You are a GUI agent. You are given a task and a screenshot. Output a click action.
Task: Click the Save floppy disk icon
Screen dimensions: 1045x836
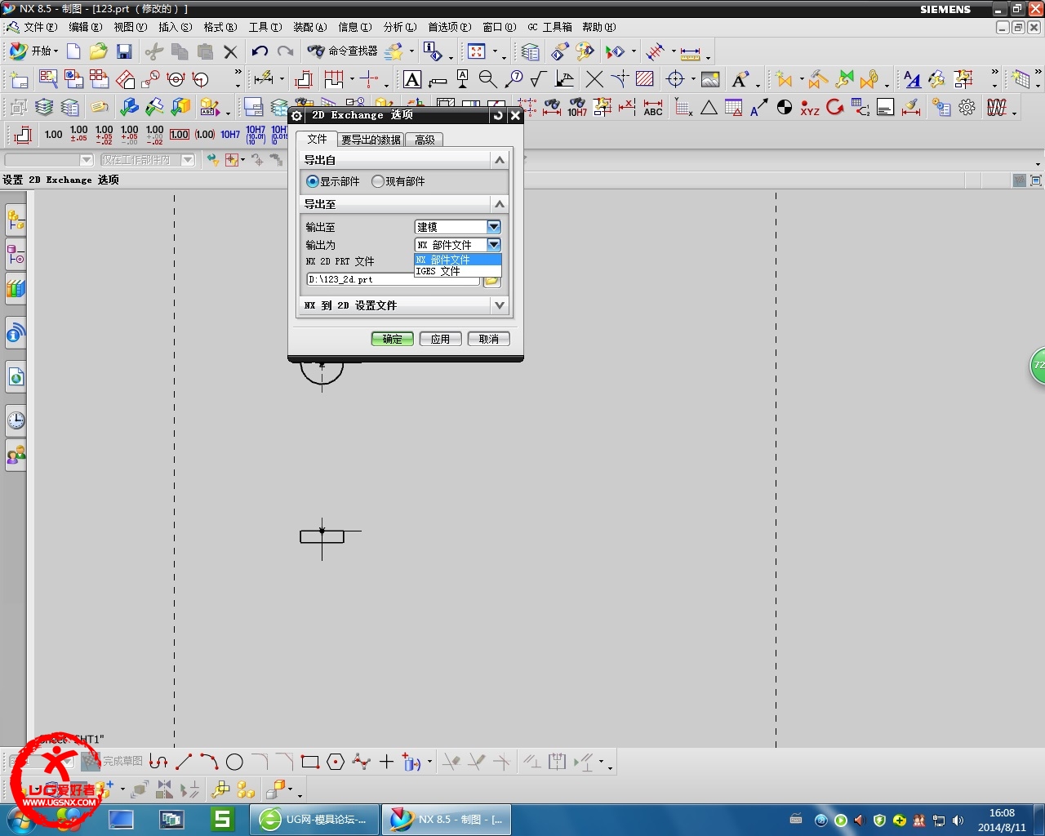click(x=124, y=51)
